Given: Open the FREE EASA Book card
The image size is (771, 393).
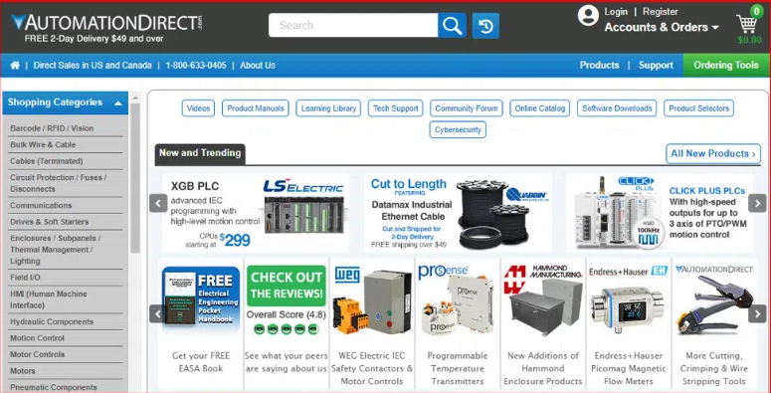Looking at the screenshot, I should point(201,323).
